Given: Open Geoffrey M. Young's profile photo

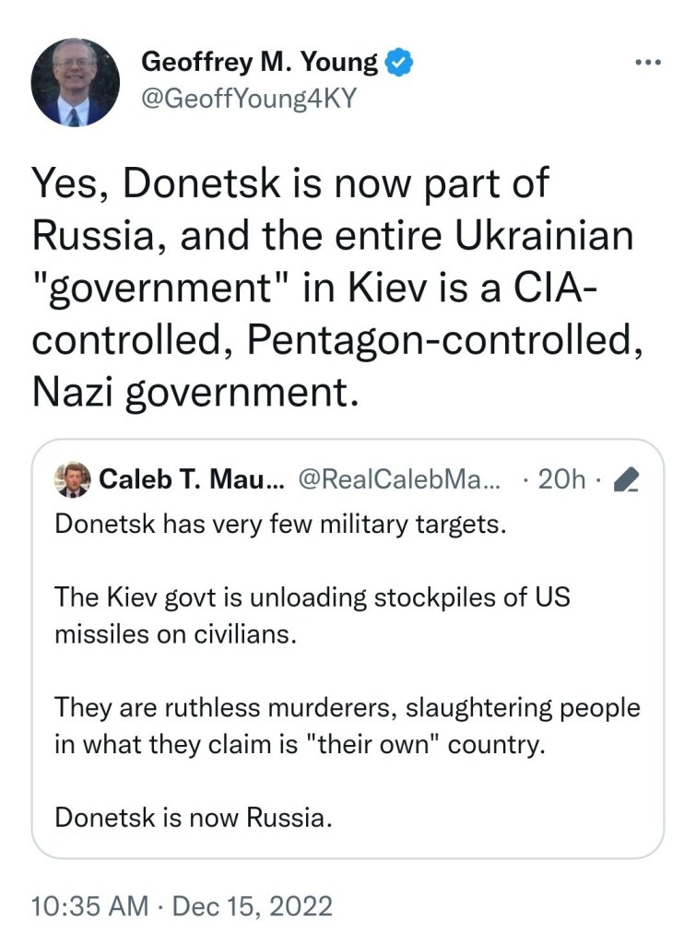Looking at the screenshot, I should click(x=76, y=82).
